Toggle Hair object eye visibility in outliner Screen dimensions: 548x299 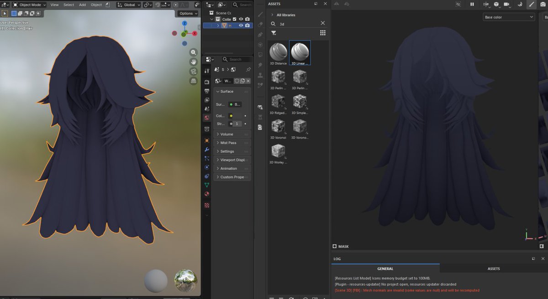coord(241,26)
